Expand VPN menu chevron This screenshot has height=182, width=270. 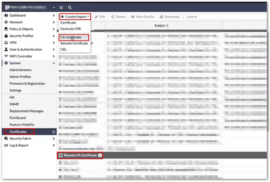tap(54, 43)
